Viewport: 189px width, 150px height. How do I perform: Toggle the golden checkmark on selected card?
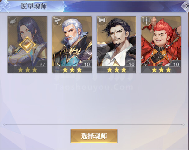(x=28, y=45)
